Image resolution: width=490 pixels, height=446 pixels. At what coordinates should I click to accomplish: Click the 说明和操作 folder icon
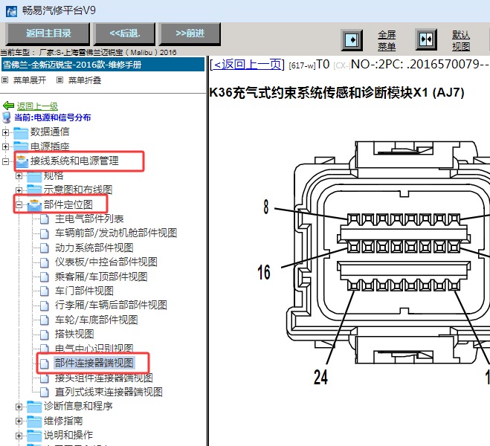tap(34, 436)
